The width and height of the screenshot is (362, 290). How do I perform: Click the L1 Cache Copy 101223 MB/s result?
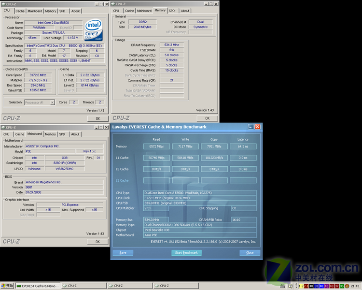click(x=214, y=158)
